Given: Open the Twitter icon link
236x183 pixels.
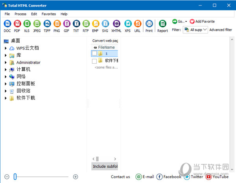Looking at the screenshot, I should pos(187,177).
